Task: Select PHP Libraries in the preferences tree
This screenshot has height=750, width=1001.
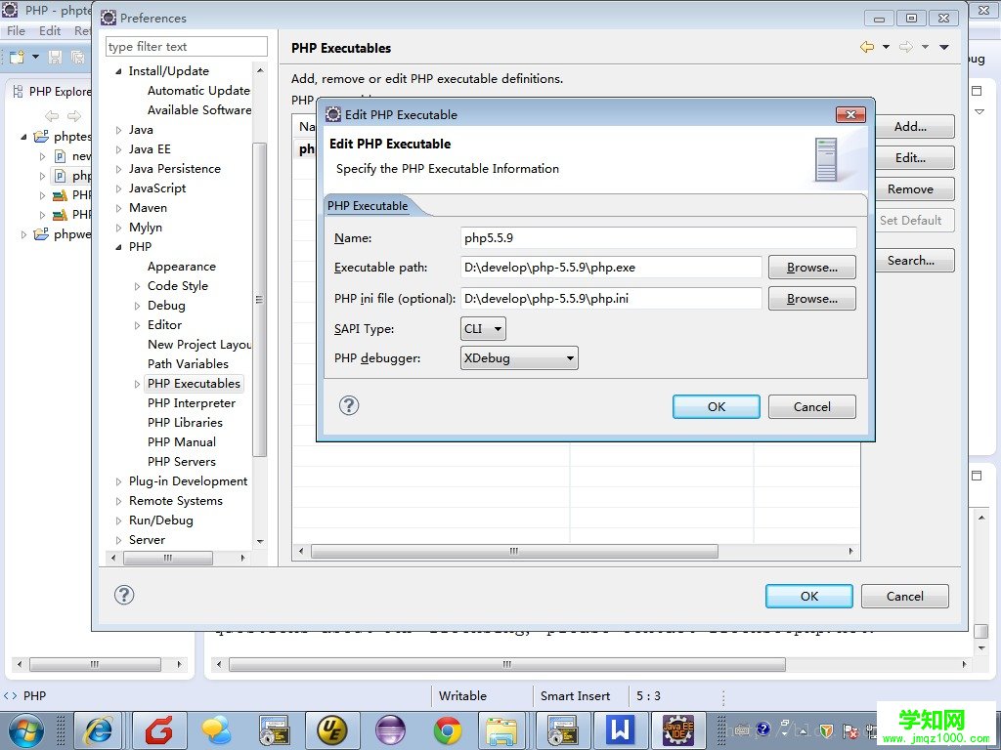Action: point(185,423)
